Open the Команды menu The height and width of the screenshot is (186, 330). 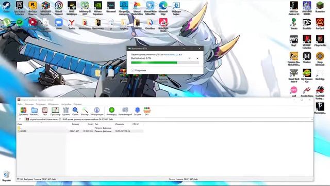(x=29, y=104)
